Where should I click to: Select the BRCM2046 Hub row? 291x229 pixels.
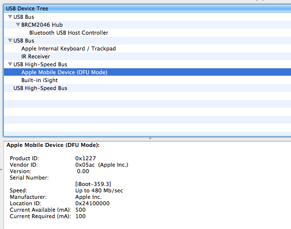148,25
